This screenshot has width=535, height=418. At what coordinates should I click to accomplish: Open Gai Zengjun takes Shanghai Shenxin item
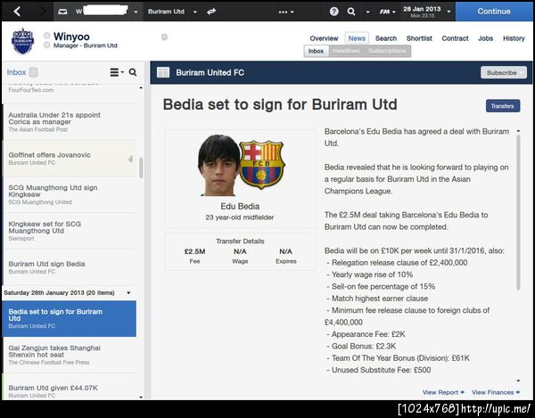click(x=70, y=355)
